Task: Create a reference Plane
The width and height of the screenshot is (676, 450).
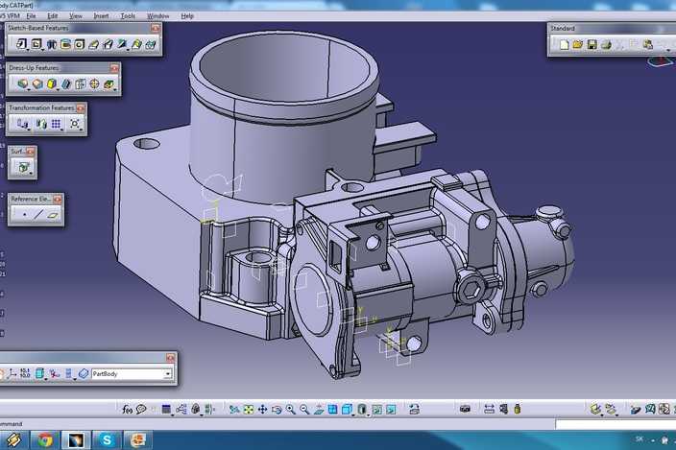Action: click(53, 215)
